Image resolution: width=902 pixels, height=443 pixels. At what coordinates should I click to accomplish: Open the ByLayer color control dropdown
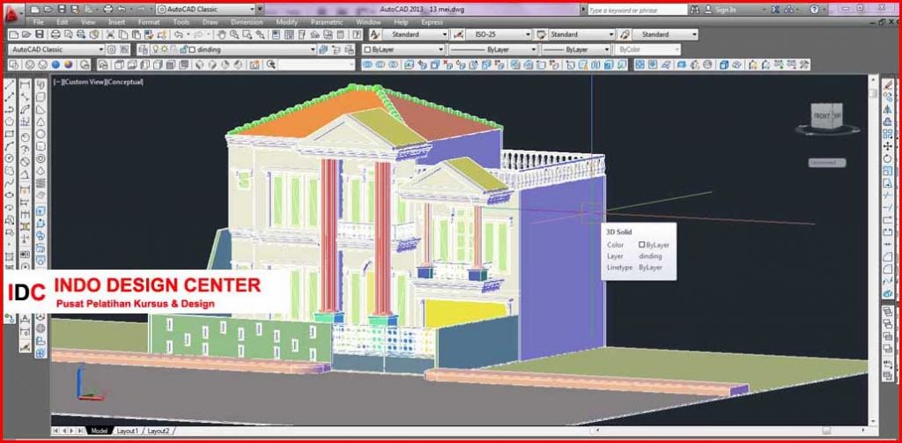point(440,50)
